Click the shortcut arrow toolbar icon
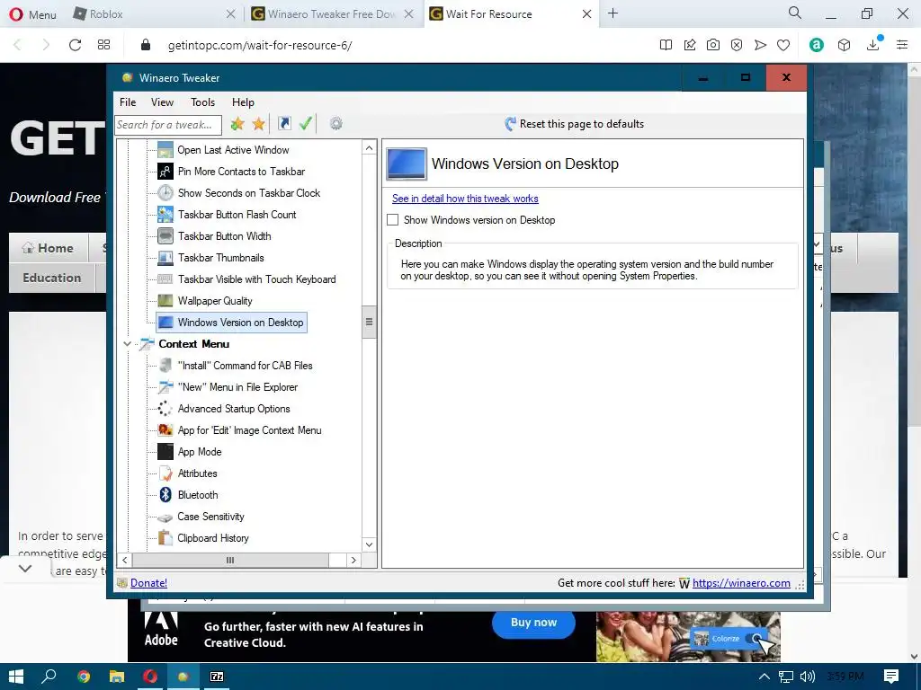This screenshot has width=921, height=690. pos(284,124)
